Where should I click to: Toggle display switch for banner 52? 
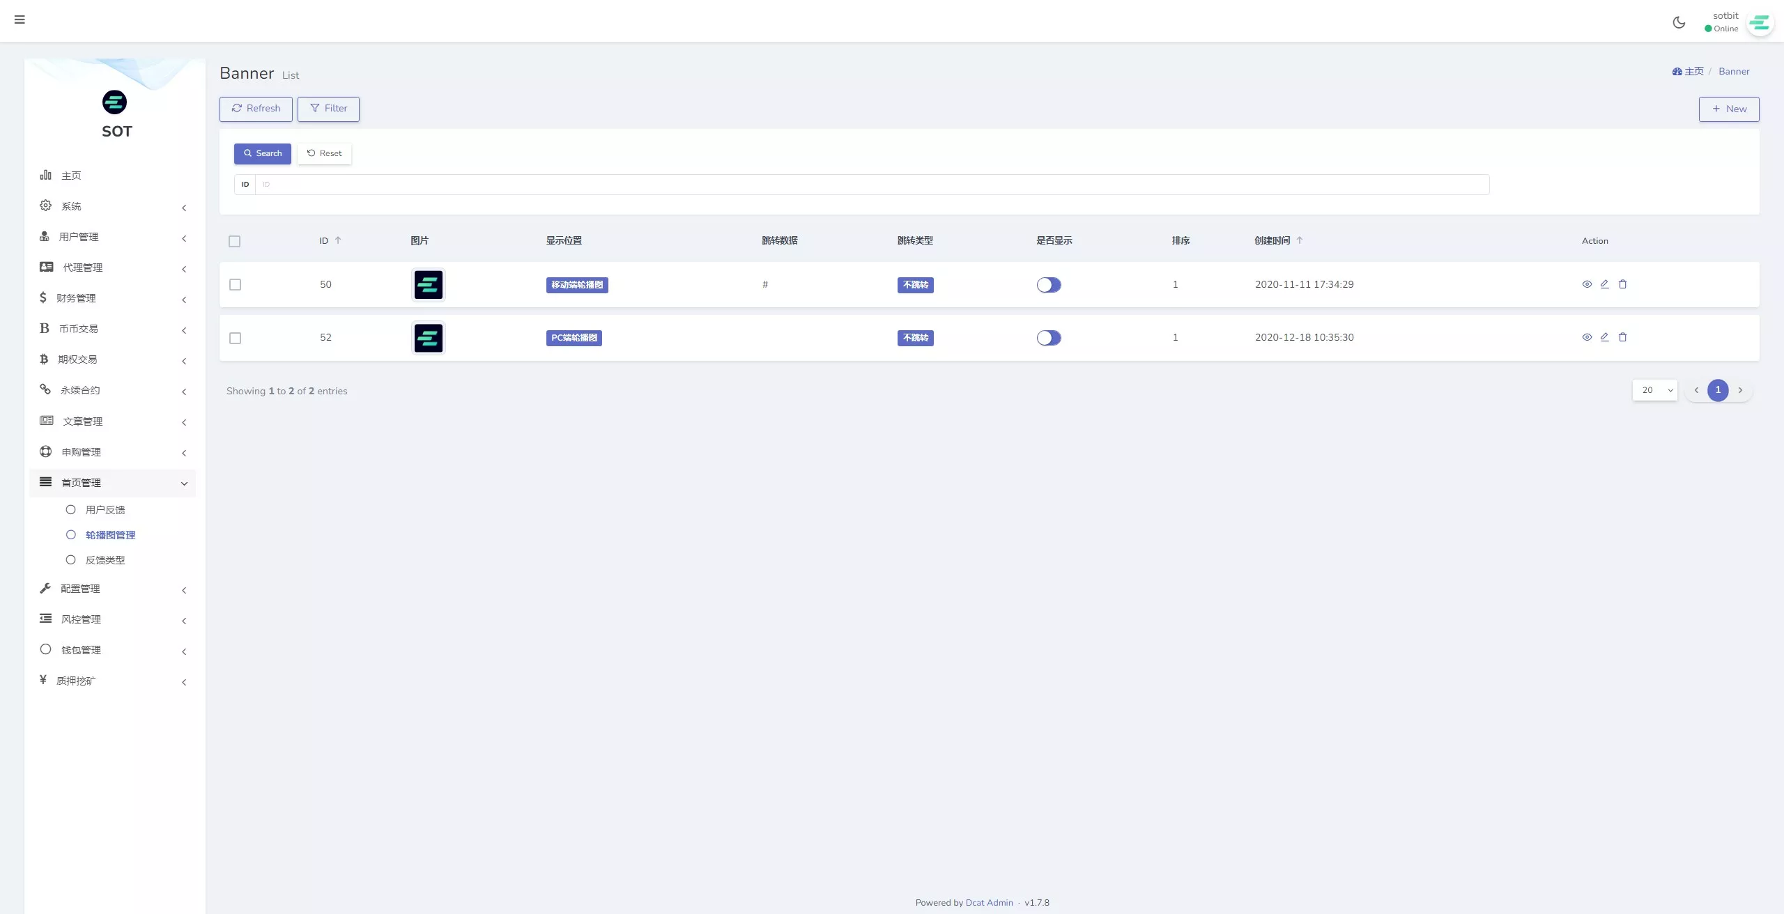click(1048, 338)
